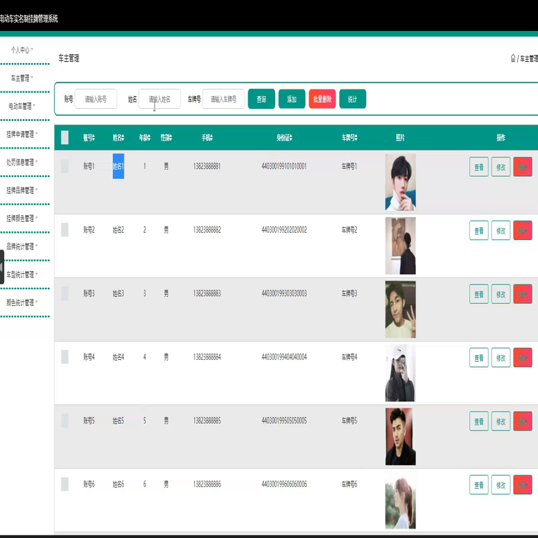Edit the row 账号4
The height and width of the screenshot is (538, 538).
500,358
